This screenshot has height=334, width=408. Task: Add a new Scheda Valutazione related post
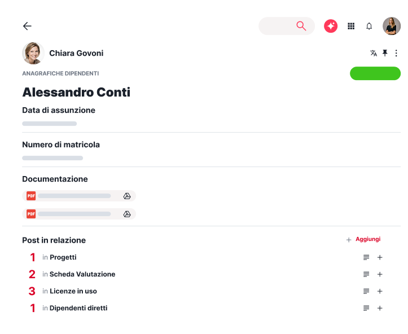[x=380, y=274]
